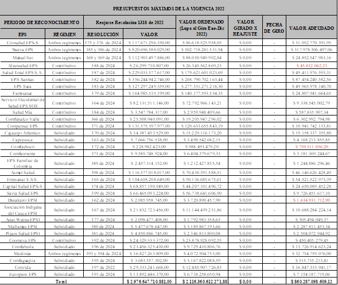Select the 'Savia Salud EPS' cell
Viewport: 338px width, 285px height.
click(x=22, y=193)
